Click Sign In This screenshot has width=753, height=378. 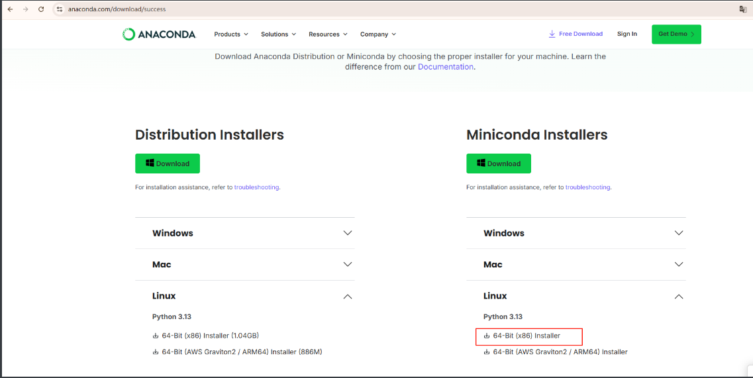(627, 34)
